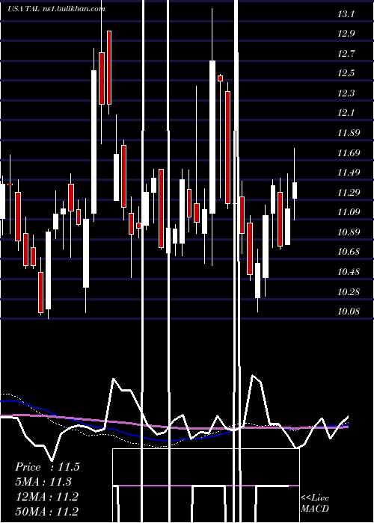Click the 12.9 price axis label

pos(346,34)
